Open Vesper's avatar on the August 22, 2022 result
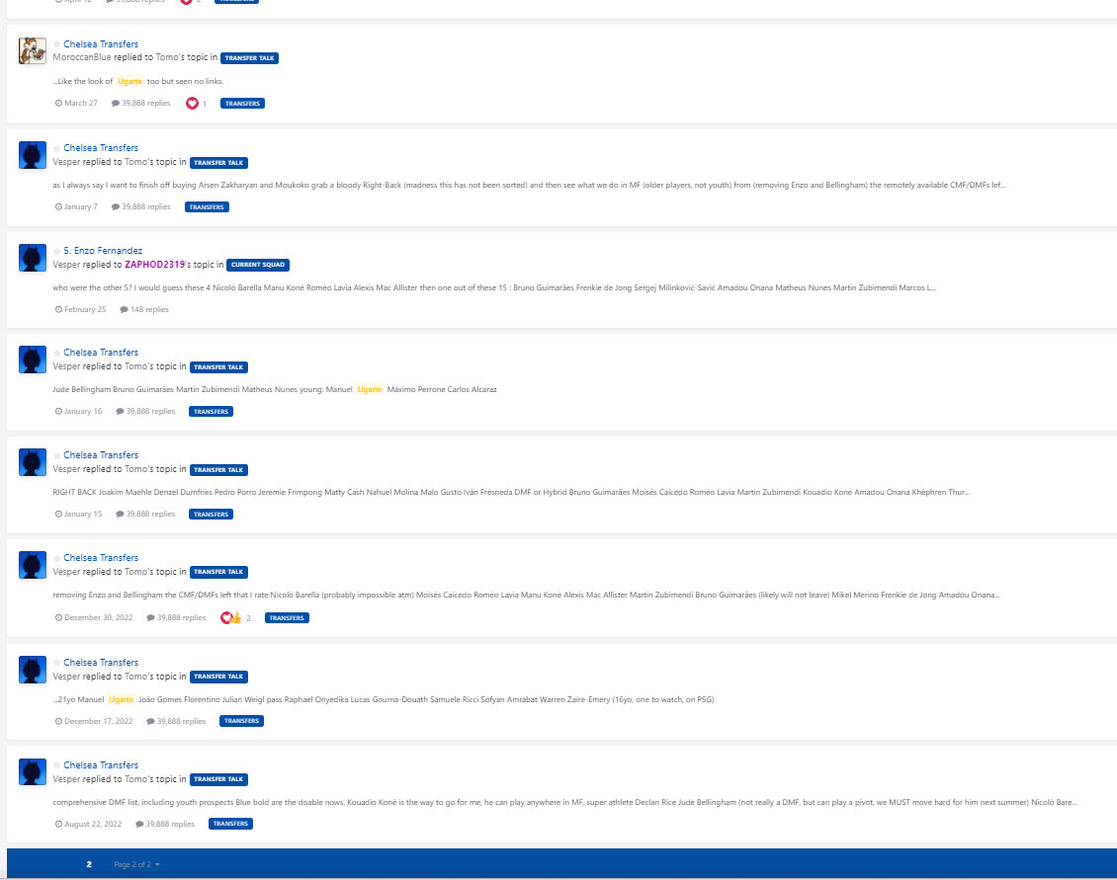 (32, 771)
